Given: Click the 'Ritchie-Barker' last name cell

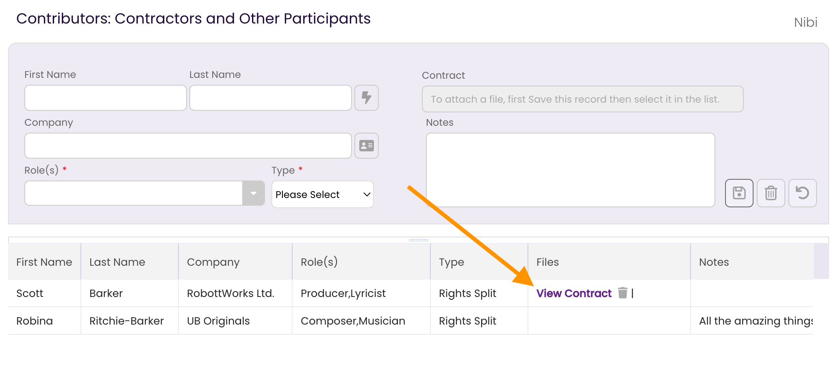Looking at the screenshot, I should [x=130, y=321].
